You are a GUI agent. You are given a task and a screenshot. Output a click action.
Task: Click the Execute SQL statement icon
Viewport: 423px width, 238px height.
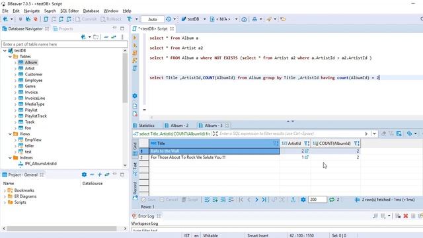[x=135, y=38]
